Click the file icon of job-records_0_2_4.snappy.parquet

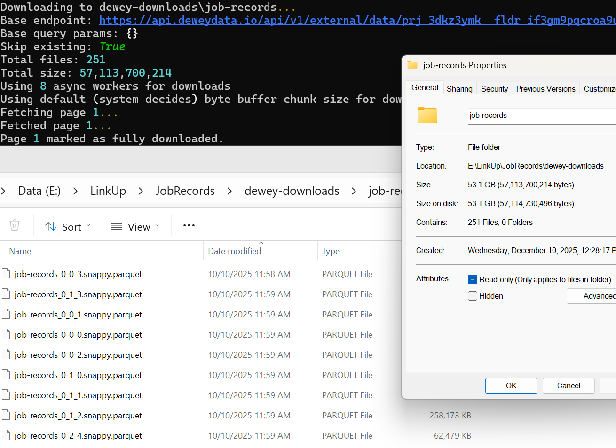pyautogui.click(x=6, y=435)
